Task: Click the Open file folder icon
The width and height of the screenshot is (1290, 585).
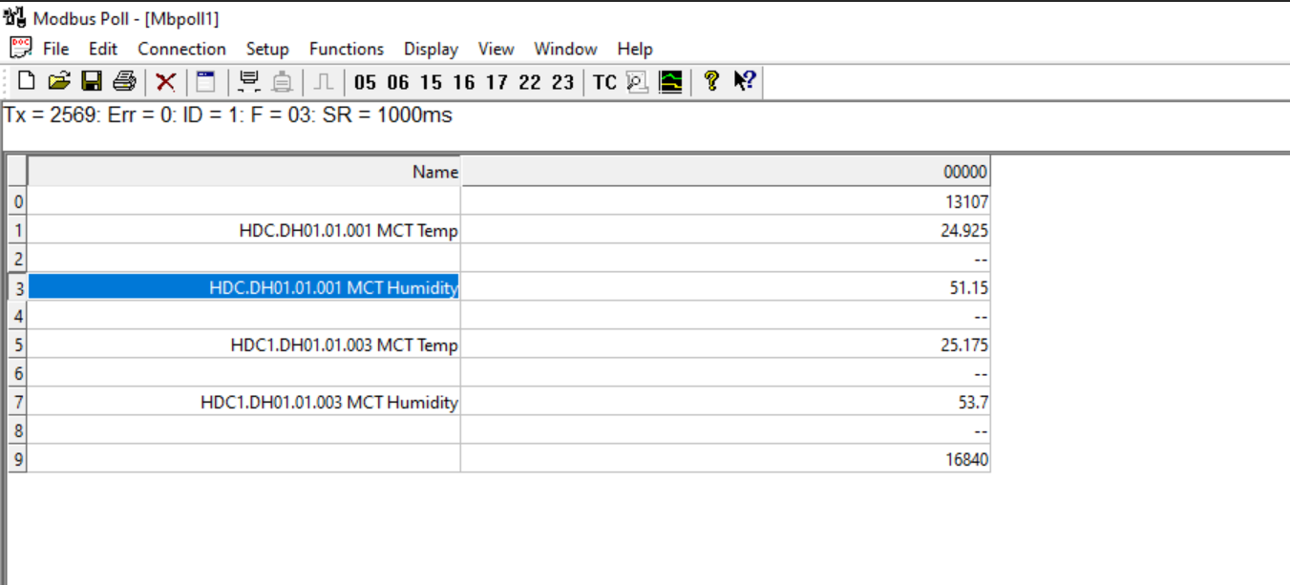Action: click(59, 82)
